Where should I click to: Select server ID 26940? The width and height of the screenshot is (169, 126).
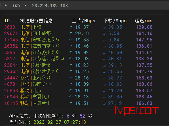pyautogui.click(x=11, y=97)
